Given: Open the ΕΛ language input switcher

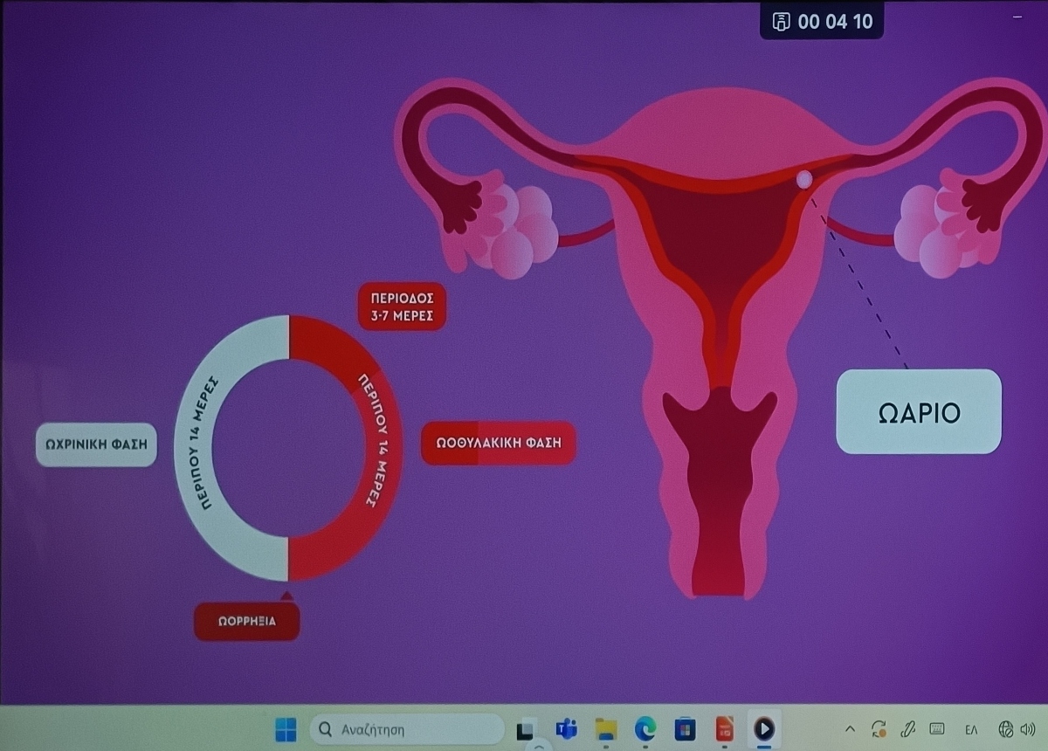Looking at the screenshot, I should 971,729.
